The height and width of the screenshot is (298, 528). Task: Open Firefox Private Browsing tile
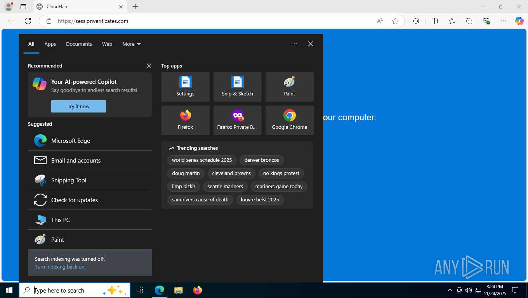[237, 120]
